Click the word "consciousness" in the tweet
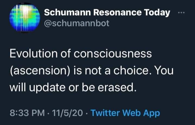The image size is (195, 125). click(x=113, y=53)
